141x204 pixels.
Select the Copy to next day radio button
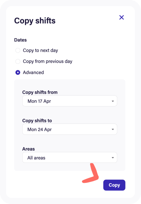[18, 50]
